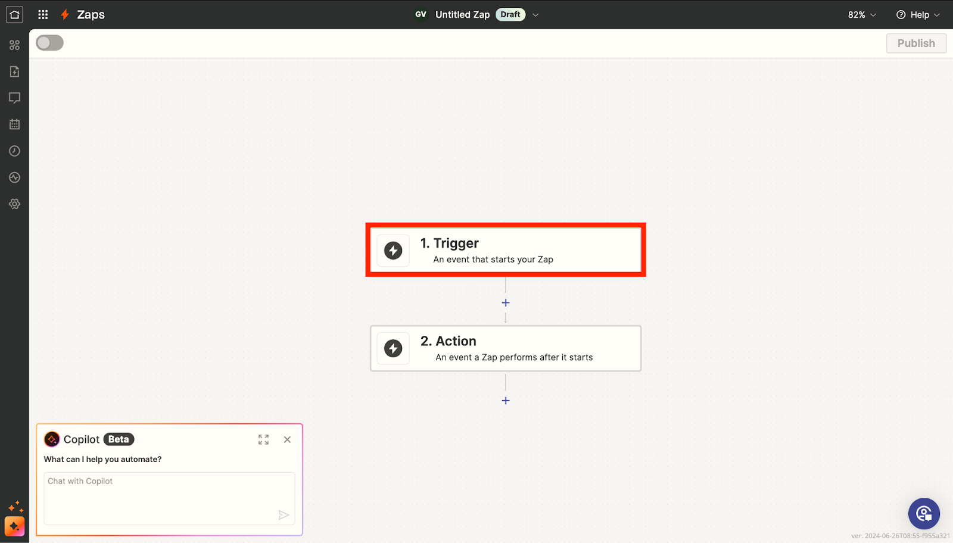Add a step below the Action

(506, 401)
